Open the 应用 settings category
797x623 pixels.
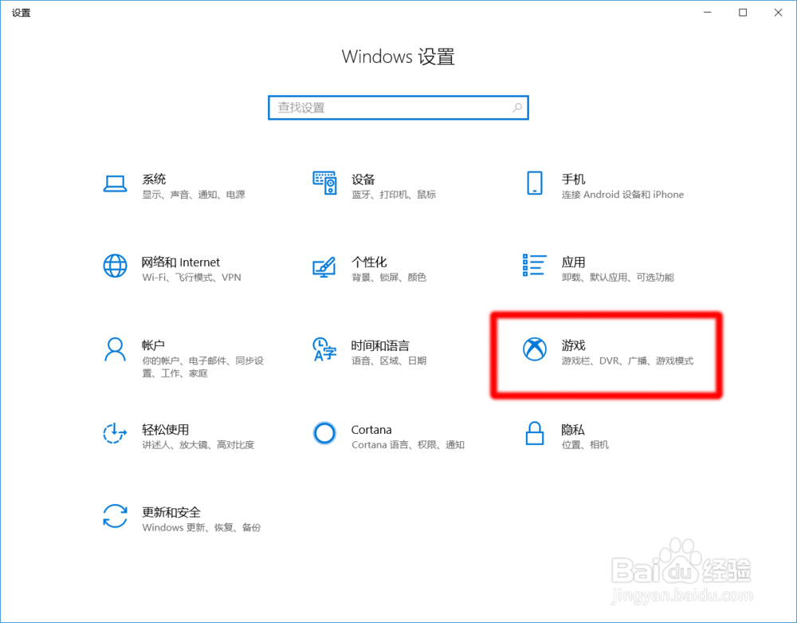tap(573, 262)
